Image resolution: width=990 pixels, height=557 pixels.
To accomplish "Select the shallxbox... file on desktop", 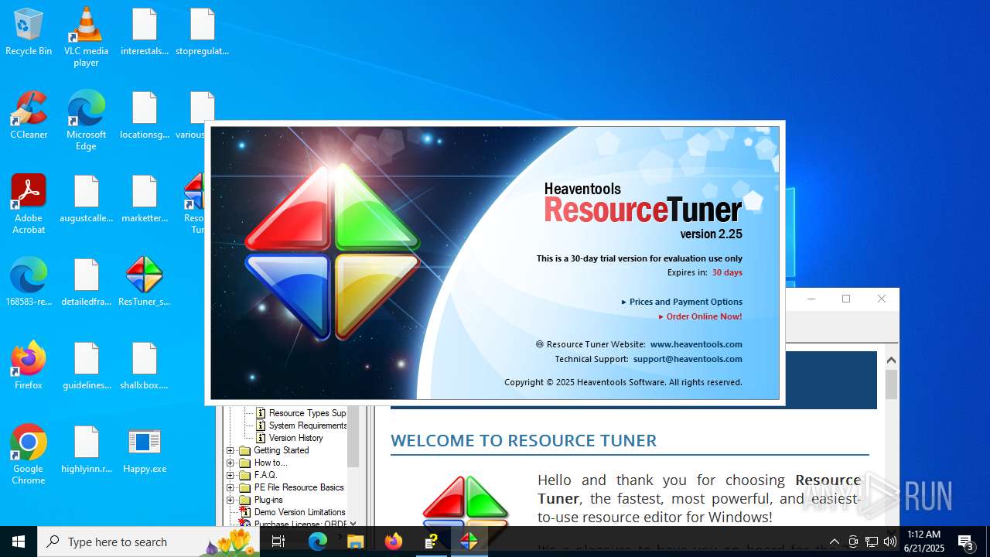I will pyautogui.click(x=145, y=366).
